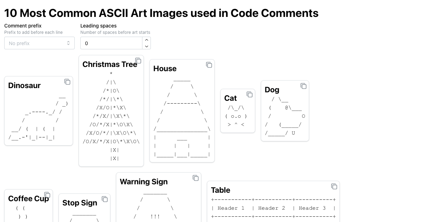The height and width of the screenshot is (222, 423).
Task: Click the Christmas Tree card heading
Action: (x=110, y=64)
